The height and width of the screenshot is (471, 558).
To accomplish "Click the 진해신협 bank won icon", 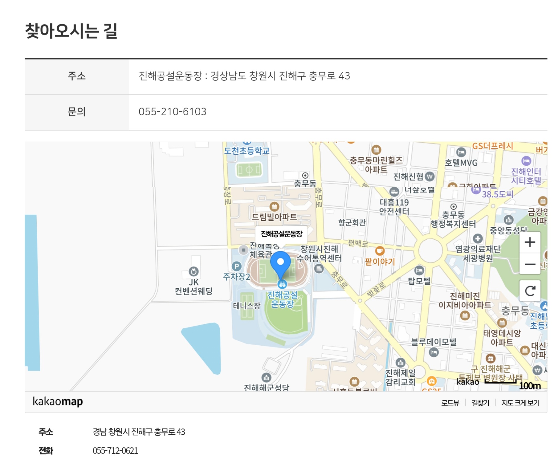I will pos(430,177).
